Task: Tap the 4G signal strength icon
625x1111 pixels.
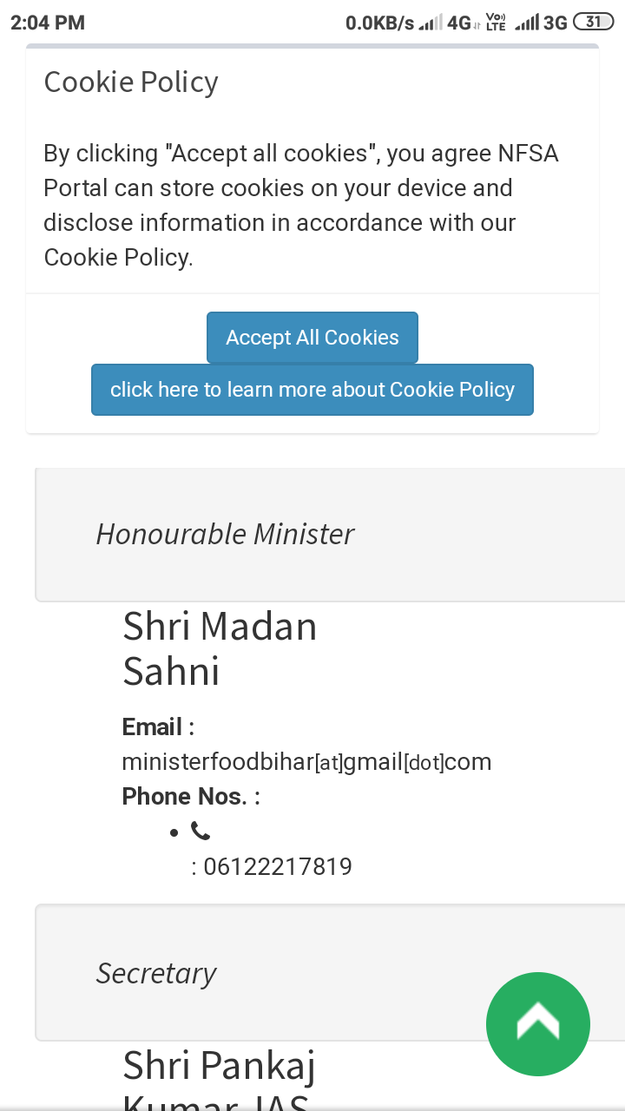Action: (x=430, y=23)
